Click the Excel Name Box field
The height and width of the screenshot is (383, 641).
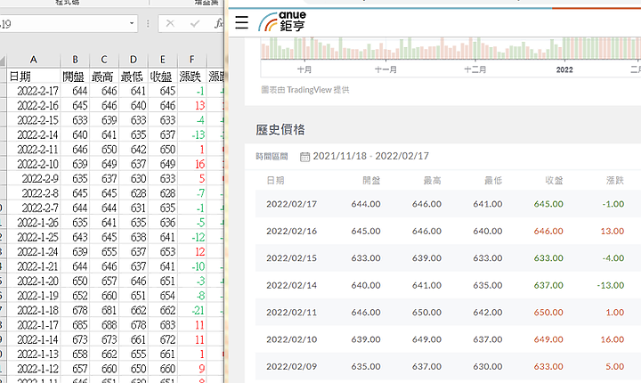tap(63, 24)
